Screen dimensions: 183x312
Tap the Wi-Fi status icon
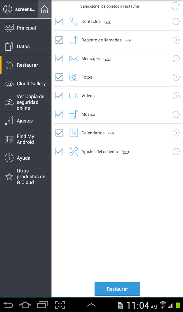coord(163,305)
